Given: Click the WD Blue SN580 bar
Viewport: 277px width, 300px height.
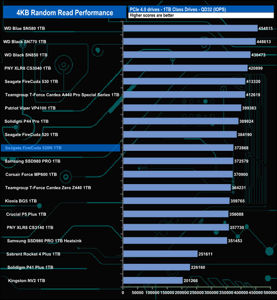Looking at the screenshot, I should (x=190, y=28).
